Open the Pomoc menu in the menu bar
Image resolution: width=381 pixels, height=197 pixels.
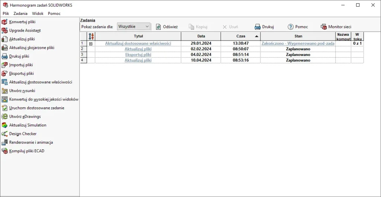(54, 14)
